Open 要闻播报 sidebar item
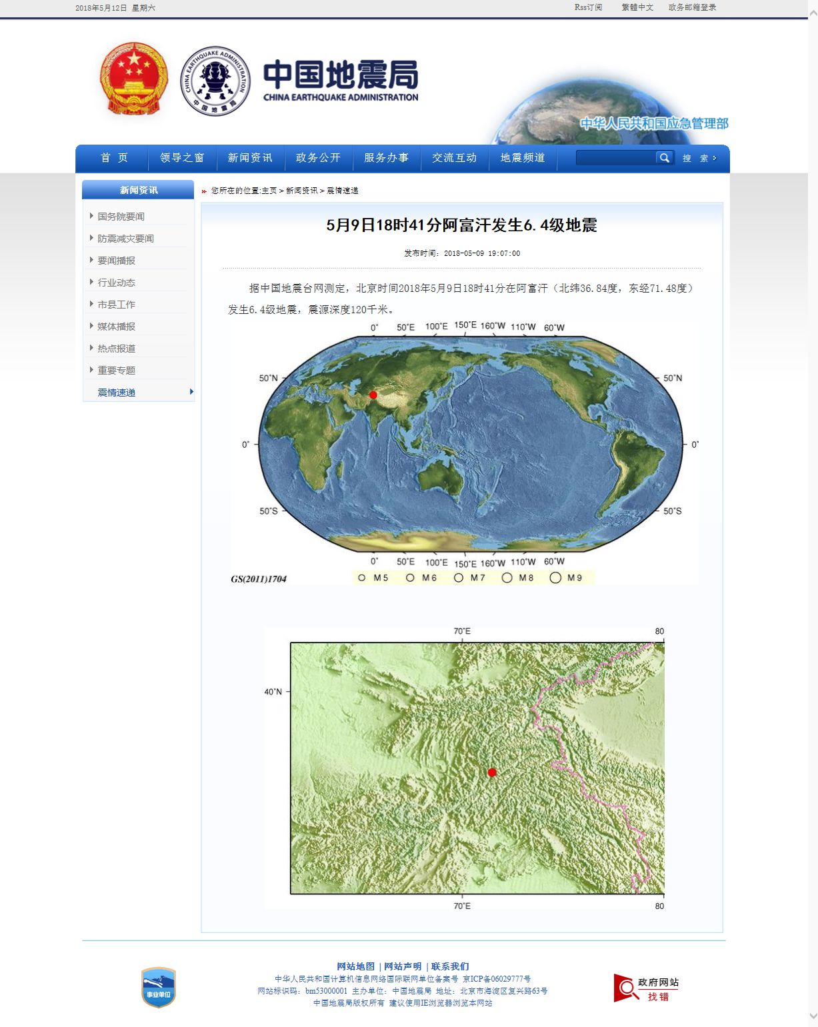The height and width of the screenshot is (1027, 818). [116, 261]
